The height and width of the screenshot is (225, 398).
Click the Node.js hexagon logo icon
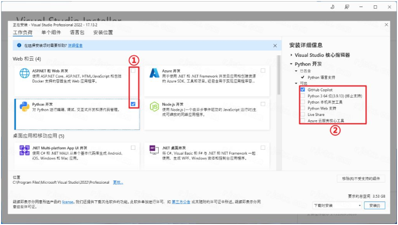tap(154, 106)
